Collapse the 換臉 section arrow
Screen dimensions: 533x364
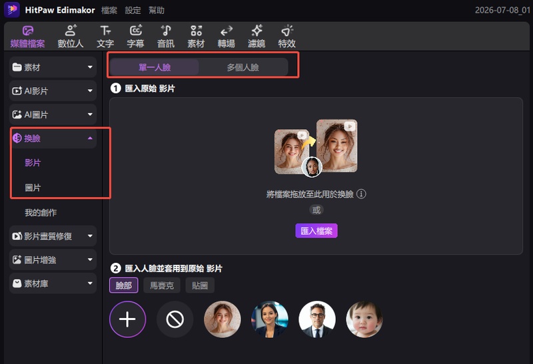coord(90,138)
